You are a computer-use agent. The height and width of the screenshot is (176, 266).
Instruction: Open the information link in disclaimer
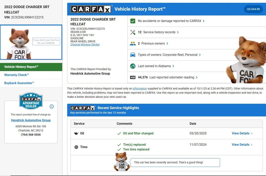pyautogui.click(x=140, y=89)
